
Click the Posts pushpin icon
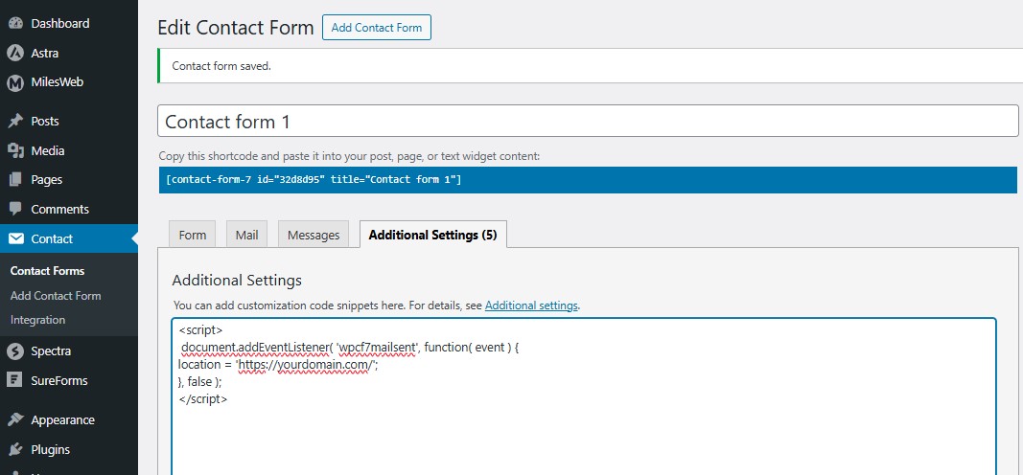coord(15,122)
